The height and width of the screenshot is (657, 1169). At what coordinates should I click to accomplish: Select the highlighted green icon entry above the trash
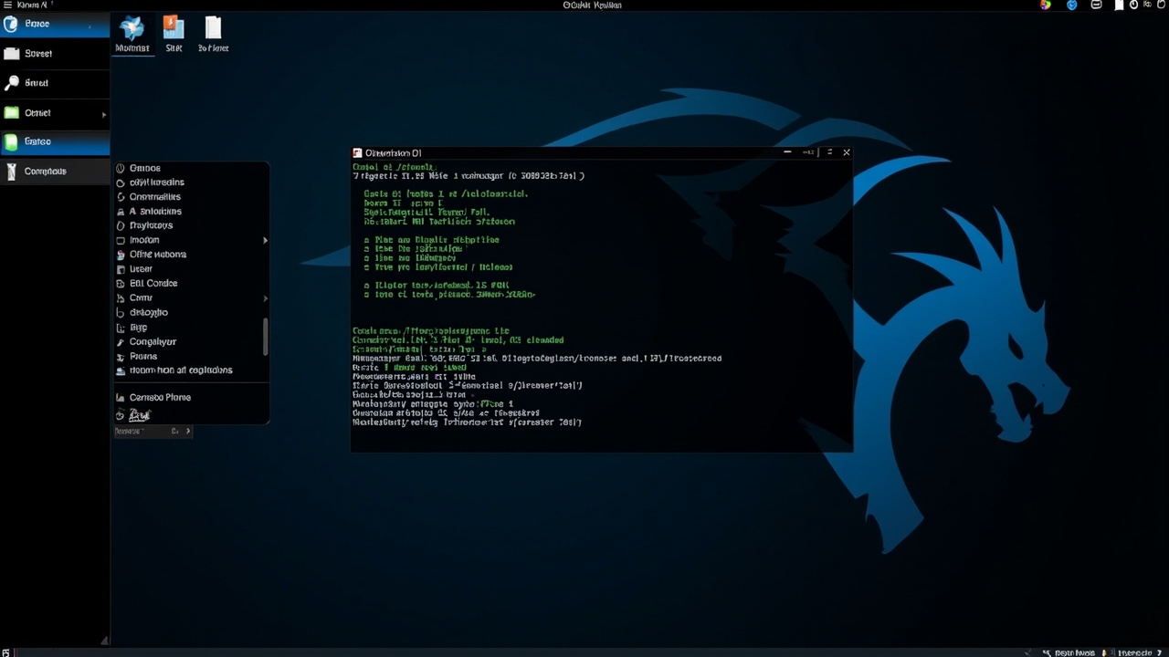pos(55,141)
